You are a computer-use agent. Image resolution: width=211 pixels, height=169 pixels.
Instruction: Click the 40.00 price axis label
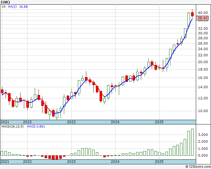coord(203,13)
